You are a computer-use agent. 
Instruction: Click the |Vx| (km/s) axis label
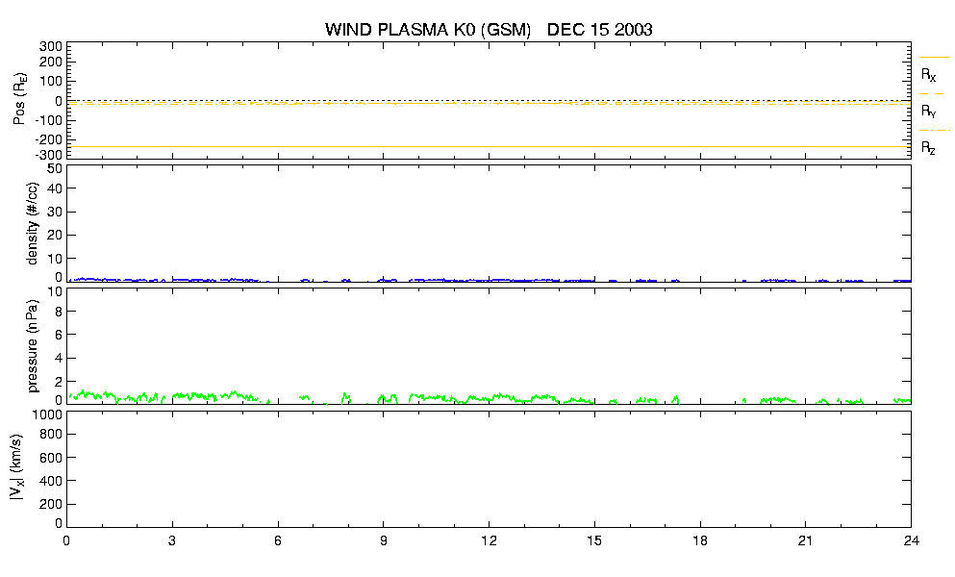[x=17, y=468]
